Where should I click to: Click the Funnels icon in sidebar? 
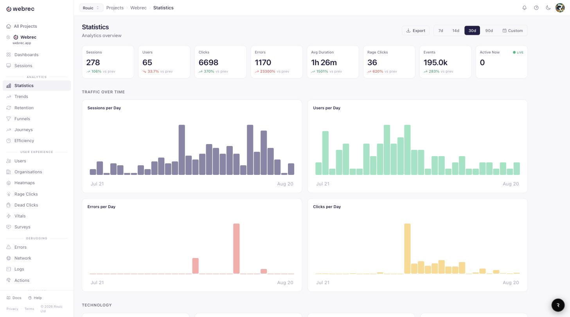9,119
